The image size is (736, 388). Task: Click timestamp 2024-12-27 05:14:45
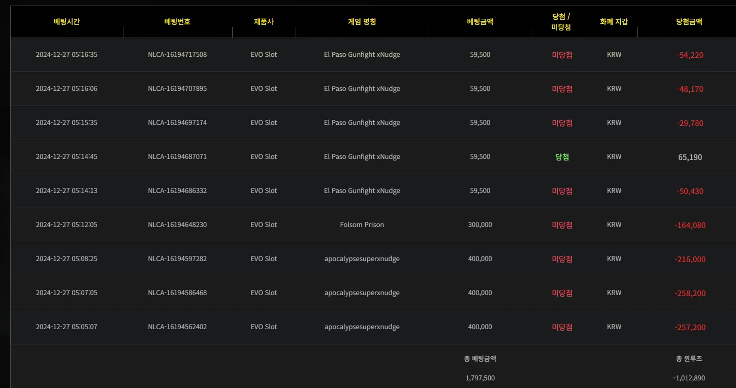pos(67,157)
